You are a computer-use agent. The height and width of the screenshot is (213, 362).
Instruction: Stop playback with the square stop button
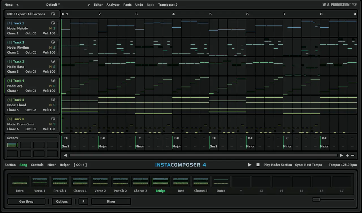click(x=258, y=165)
